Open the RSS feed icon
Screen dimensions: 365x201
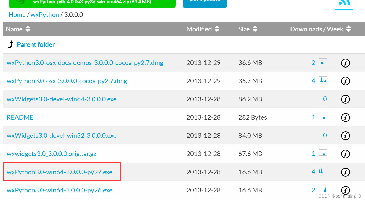[344, 3]
